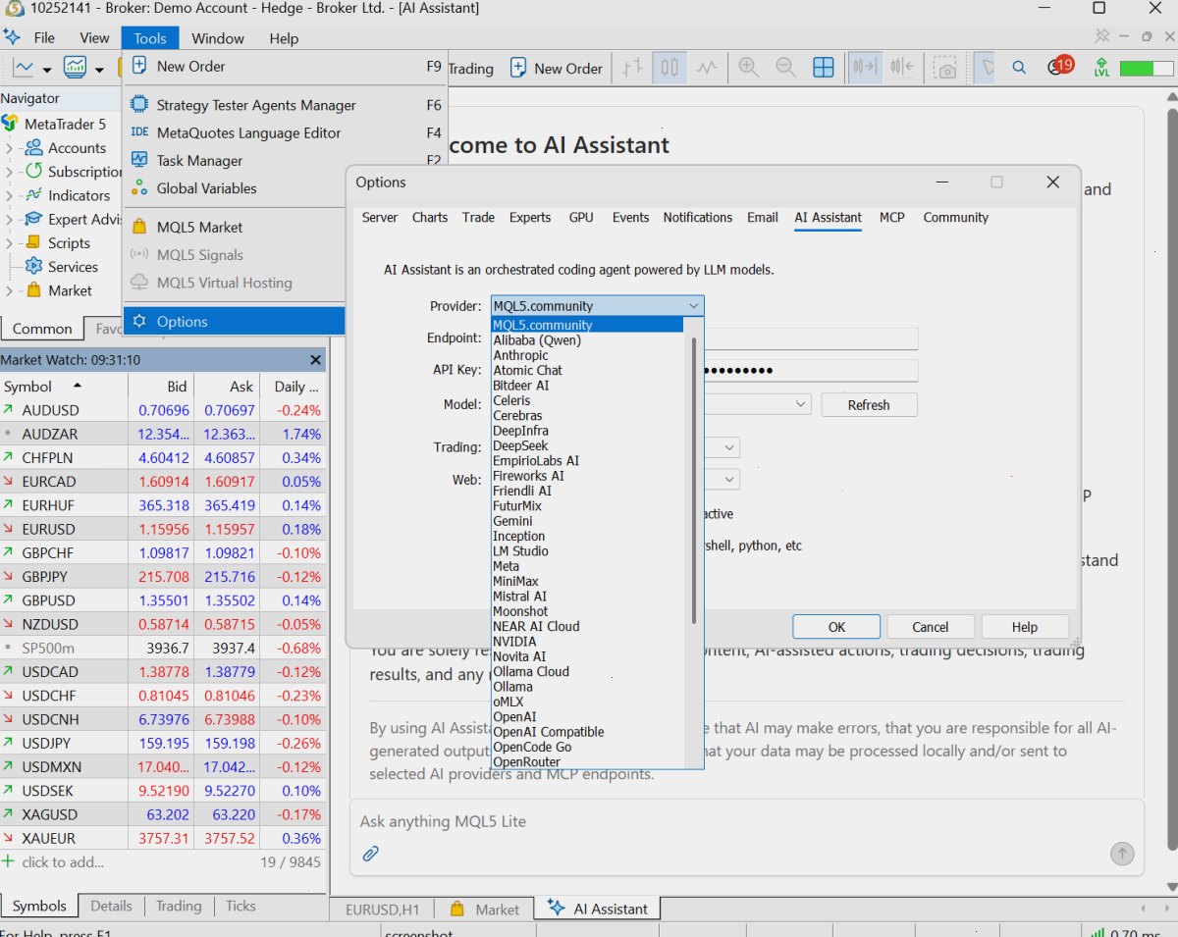The height and width of the screenshot is (937, 1178).
Task: Click the provider list vertical scrollbar
Action: [x=694, y=481]
